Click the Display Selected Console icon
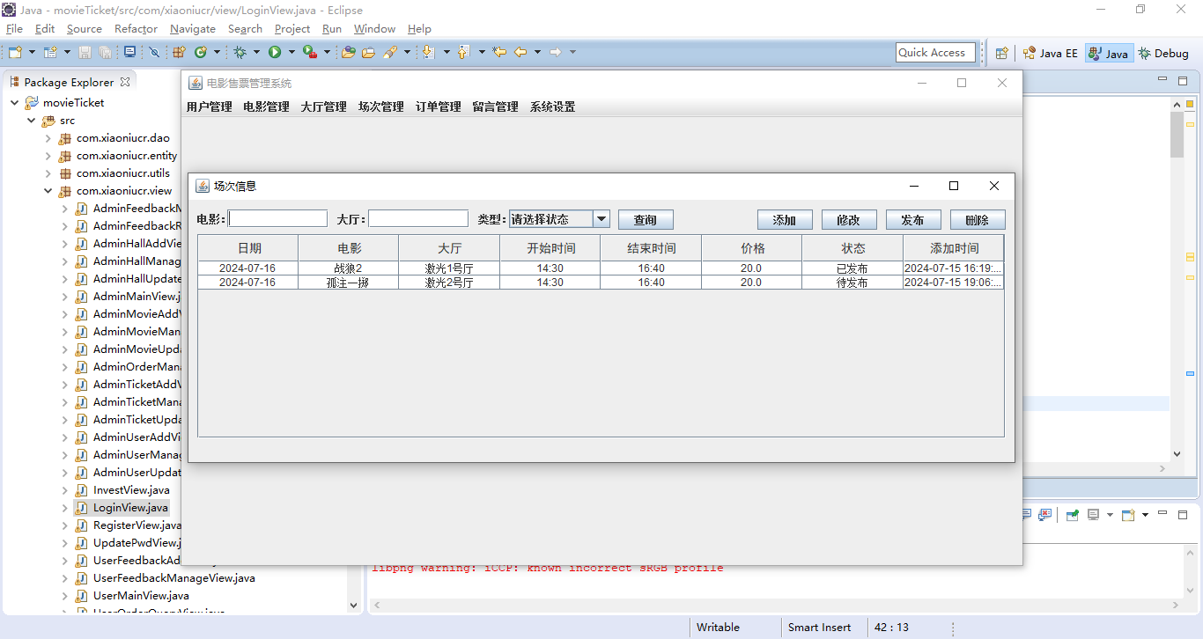This screenshot has width=1203, height=639. (x=1093, y=515)
